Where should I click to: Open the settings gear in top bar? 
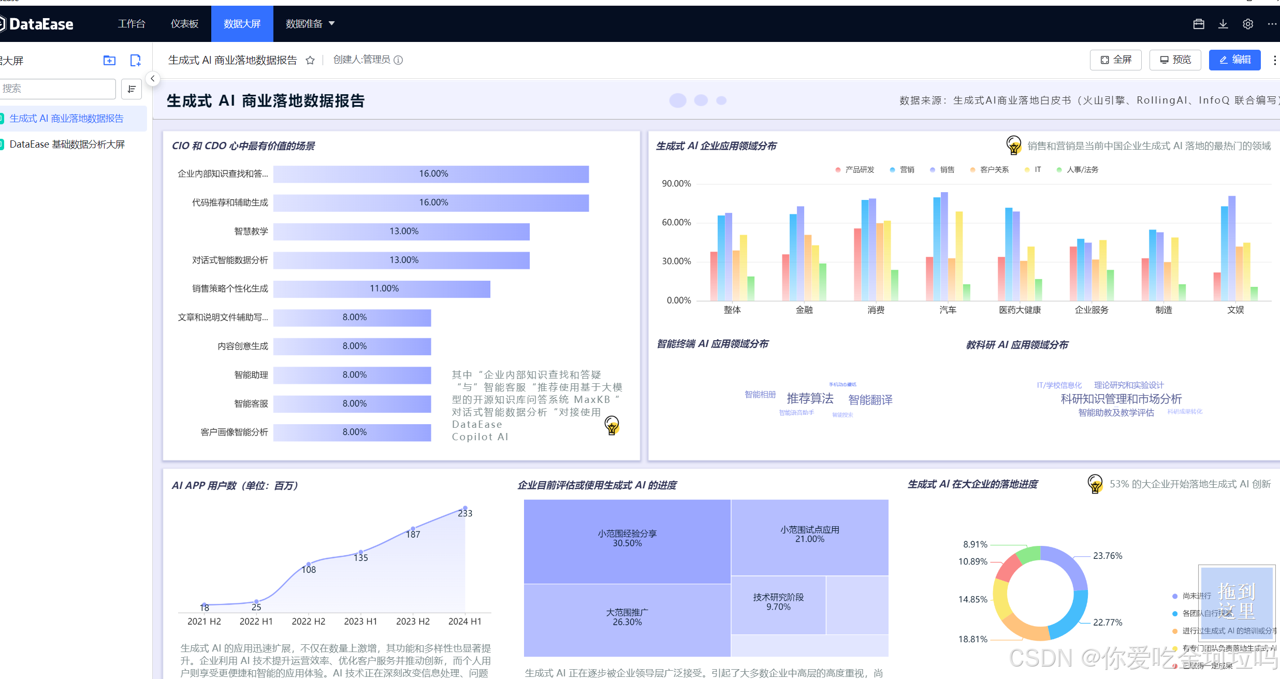pyautogui.click(x=1248, y=24)
